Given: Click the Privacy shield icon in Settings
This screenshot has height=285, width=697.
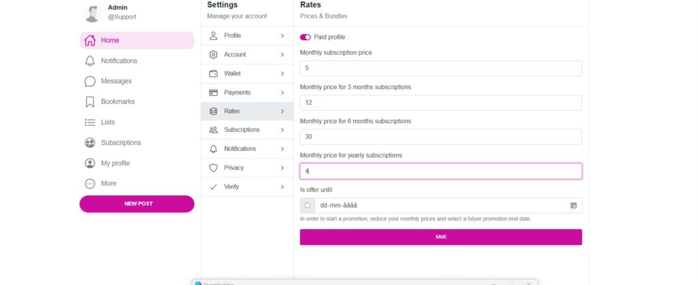Looking at the screenshot, I should (213, 168).
